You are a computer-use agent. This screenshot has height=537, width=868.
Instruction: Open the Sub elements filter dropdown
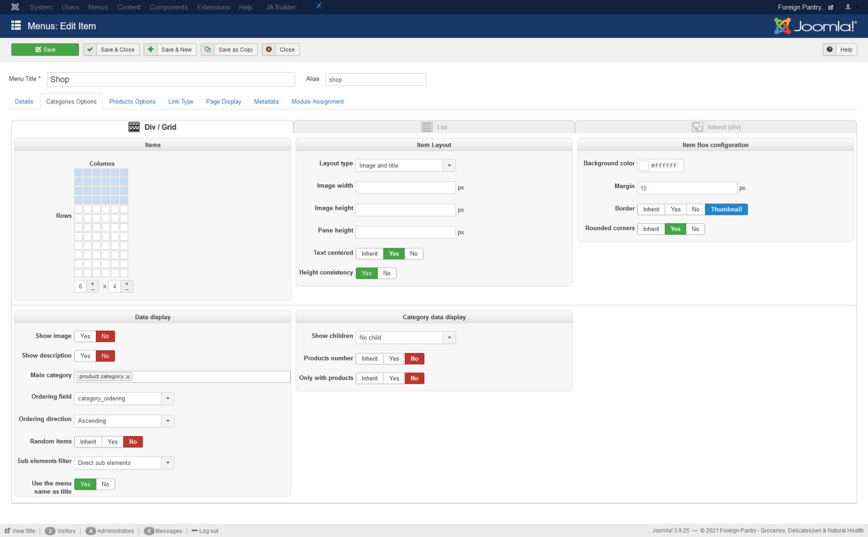coord(124,463)
